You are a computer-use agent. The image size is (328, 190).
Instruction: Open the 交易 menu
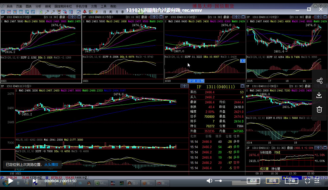tap(94, 6)
